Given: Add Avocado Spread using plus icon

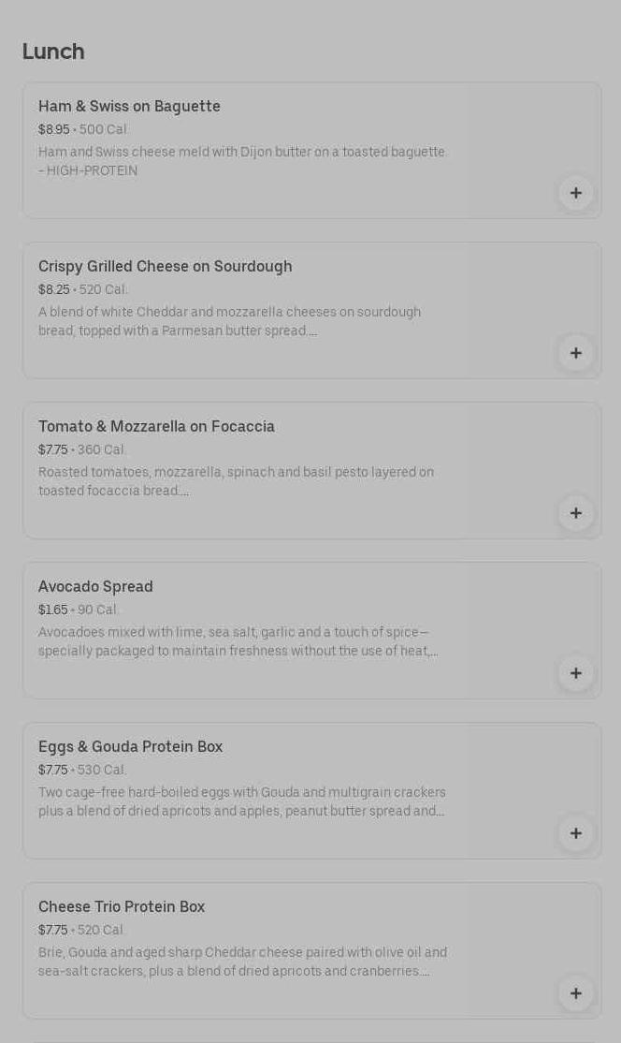Looking at the screenshot, I should coord(575,673).
